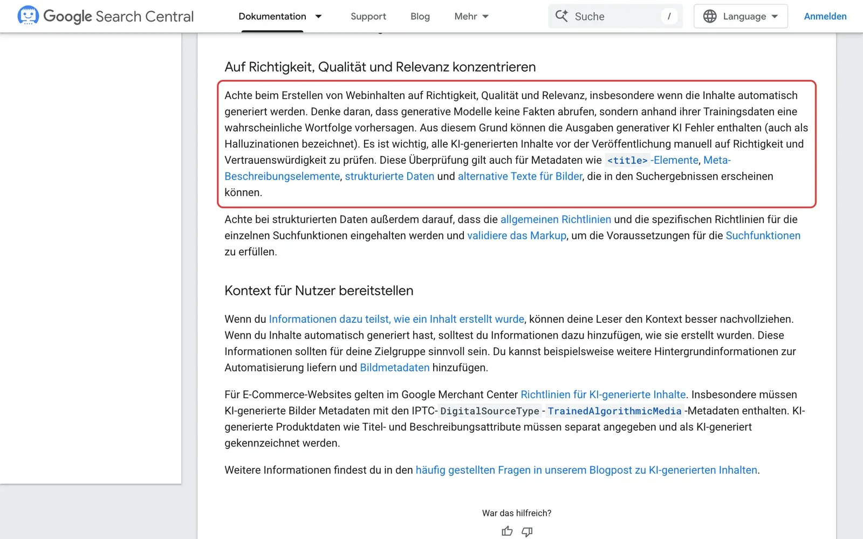Screen dimensions: 863x539
Task: Expand the Dokumentation dropdown arrow
Action: click(318, 17)
